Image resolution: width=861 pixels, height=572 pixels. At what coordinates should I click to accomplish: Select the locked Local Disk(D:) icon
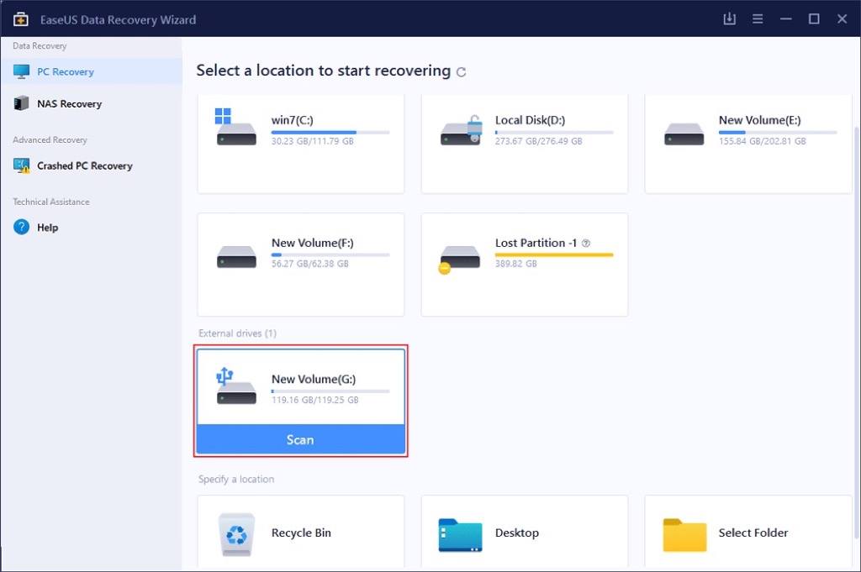click(461, 131)
